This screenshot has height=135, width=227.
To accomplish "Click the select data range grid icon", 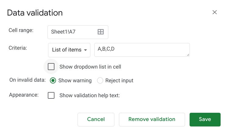I will click(x=100, y=32).
